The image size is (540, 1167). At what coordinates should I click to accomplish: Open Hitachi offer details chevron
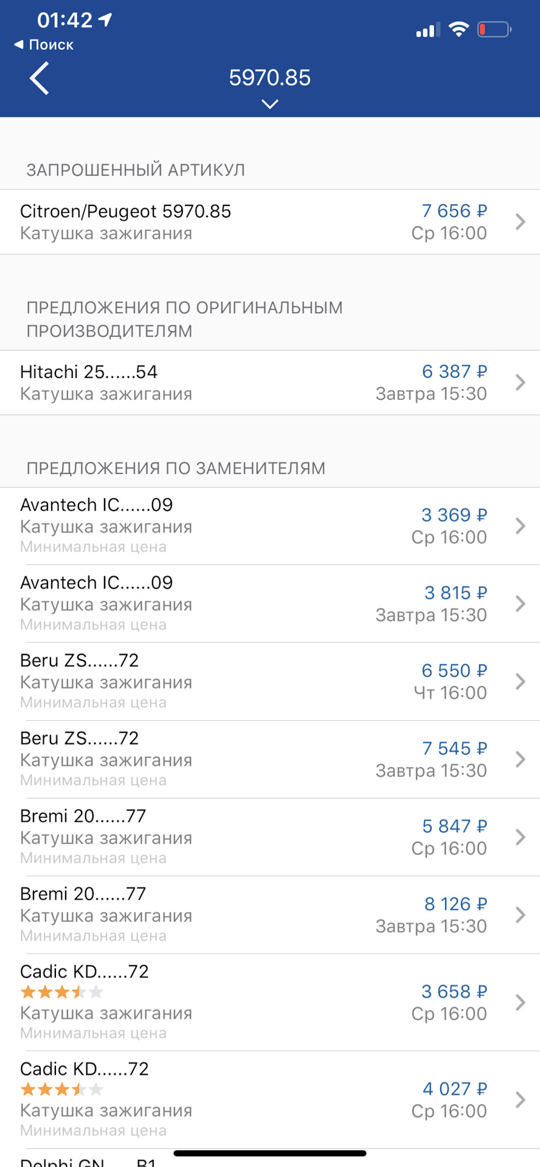tap(520, 382)
